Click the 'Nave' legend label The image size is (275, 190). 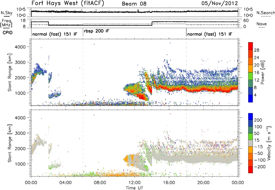(x=262, y=24)
